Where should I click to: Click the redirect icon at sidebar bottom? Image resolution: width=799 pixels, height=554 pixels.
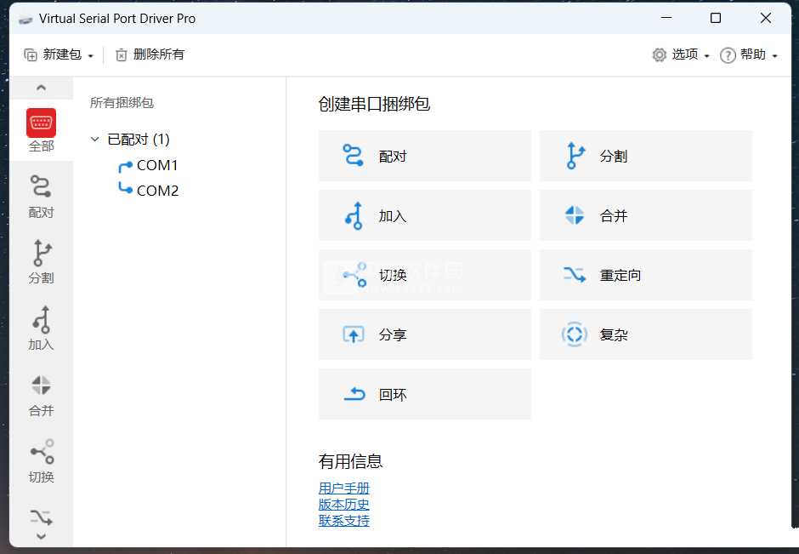tap(42, 517)
